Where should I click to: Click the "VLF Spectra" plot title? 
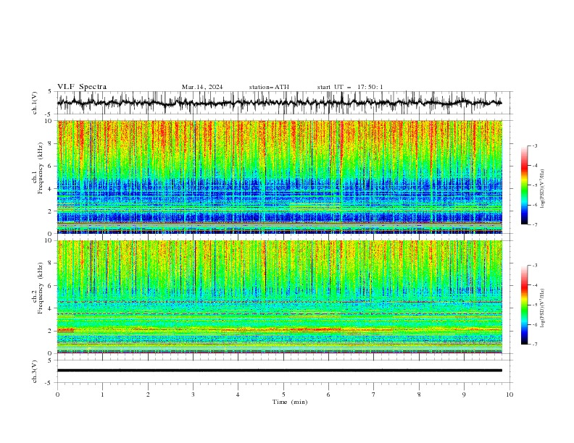pos(82,87)
